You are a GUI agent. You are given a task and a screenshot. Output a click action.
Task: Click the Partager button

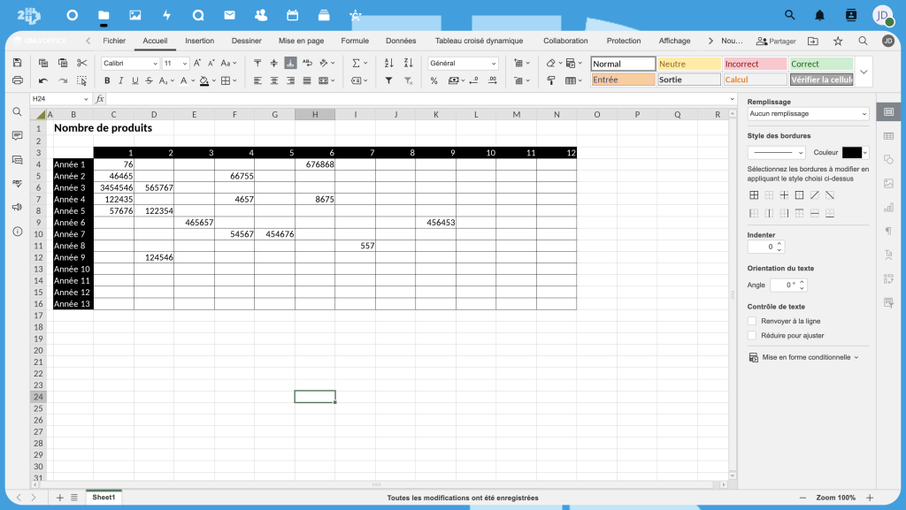[x=776, y=41]
